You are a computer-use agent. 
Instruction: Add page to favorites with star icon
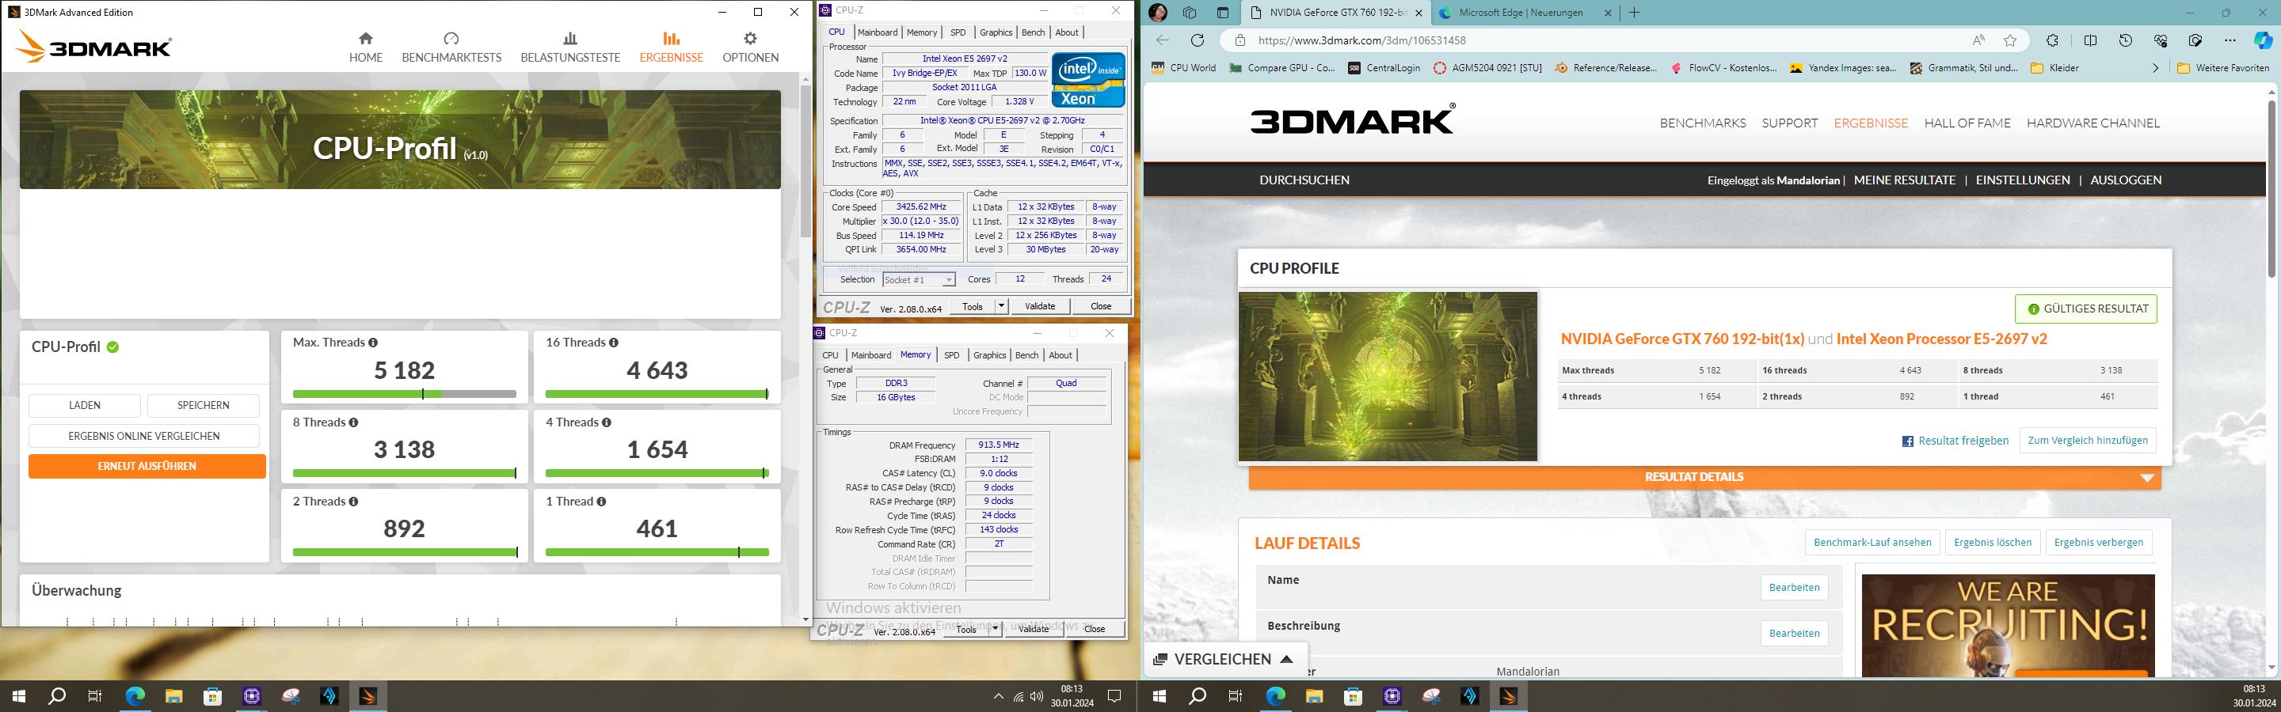(2010, 40)
